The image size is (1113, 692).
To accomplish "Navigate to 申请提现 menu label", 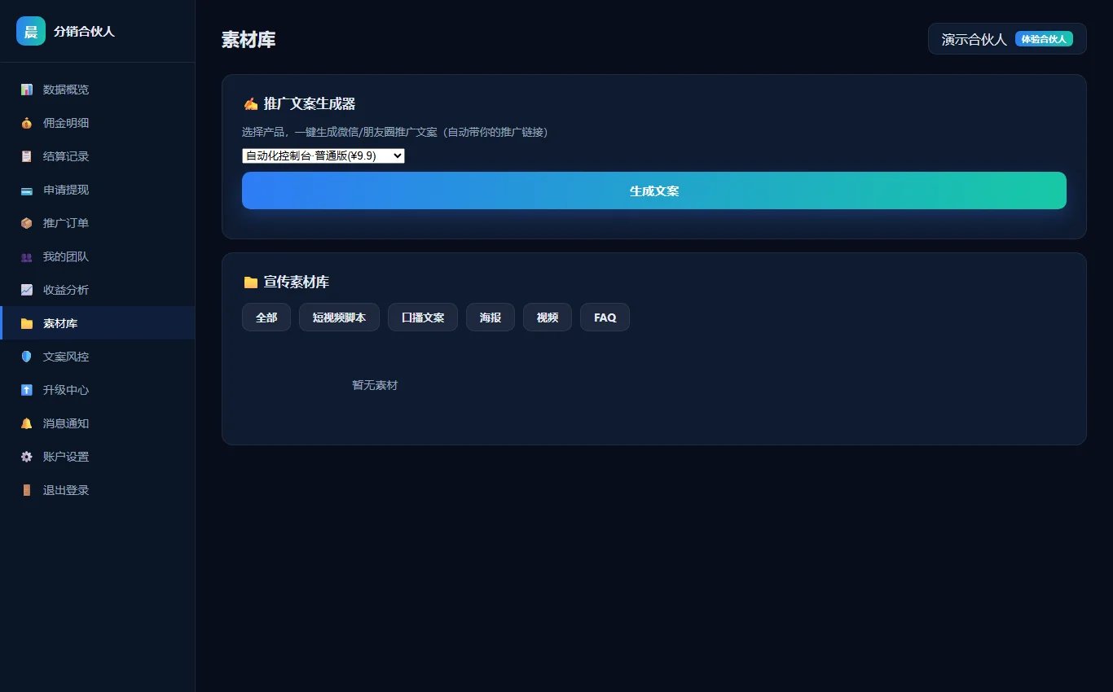I will pos(66,190).
